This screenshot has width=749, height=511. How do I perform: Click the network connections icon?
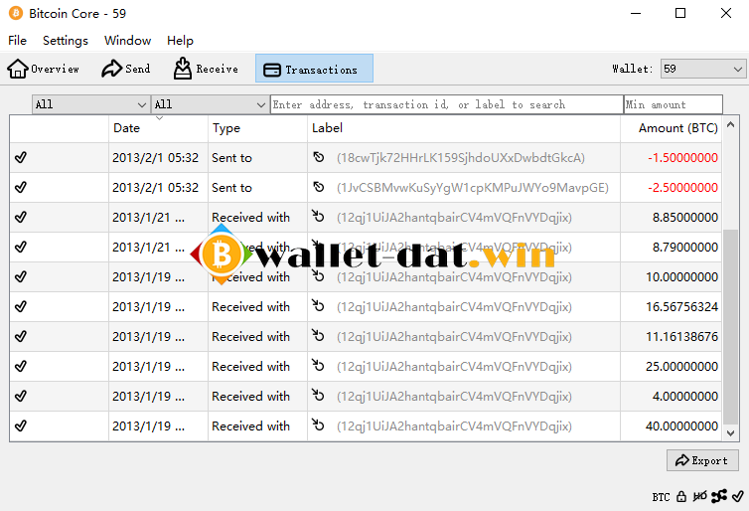pos(718,497)
